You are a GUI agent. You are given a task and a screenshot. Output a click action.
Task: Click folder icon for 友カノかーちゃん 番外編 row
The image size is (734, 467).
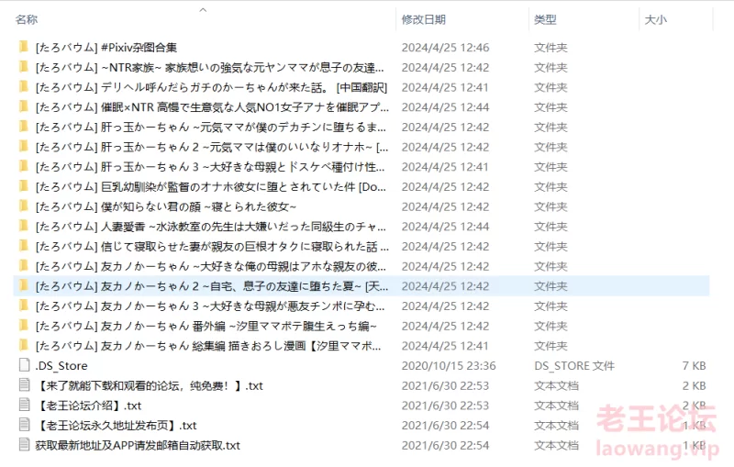point(24,325)
